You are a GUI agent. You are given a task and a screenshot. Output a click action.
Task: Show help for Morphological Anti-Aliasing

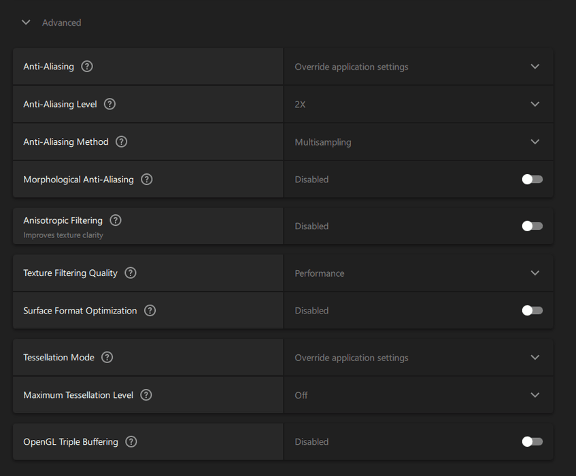[147, 180]
